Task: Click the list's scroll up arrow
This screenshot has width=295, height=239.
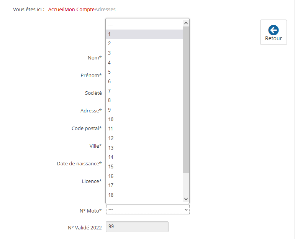Action: click(186, 23)
